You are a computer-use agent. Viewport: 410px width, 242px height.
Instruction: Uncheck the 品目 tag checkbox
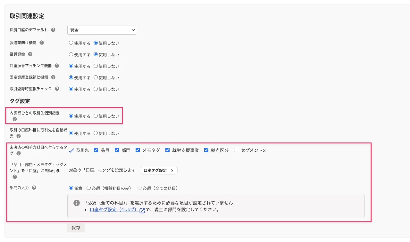tap(96, 150)
